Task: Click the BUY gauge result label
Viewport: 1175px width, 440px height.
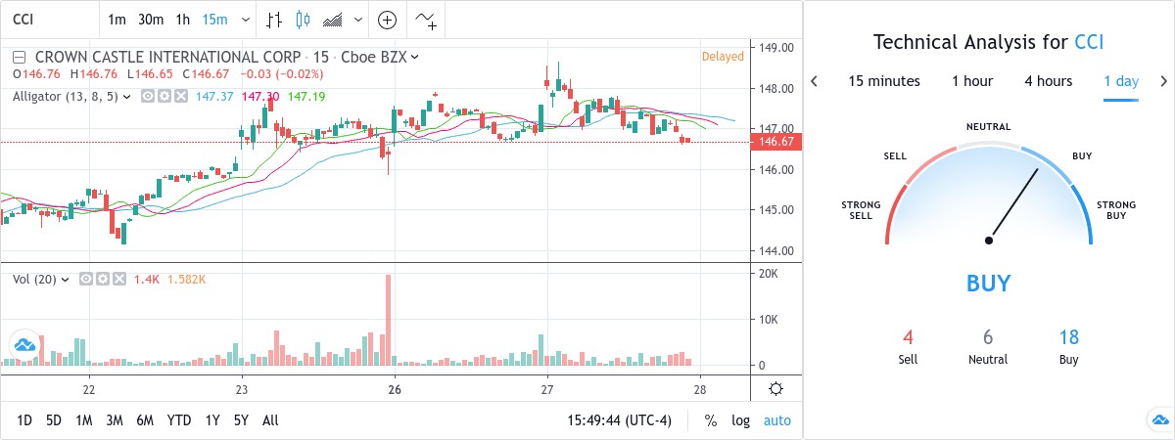Action: pyautogui.click(x=988, y=284)
